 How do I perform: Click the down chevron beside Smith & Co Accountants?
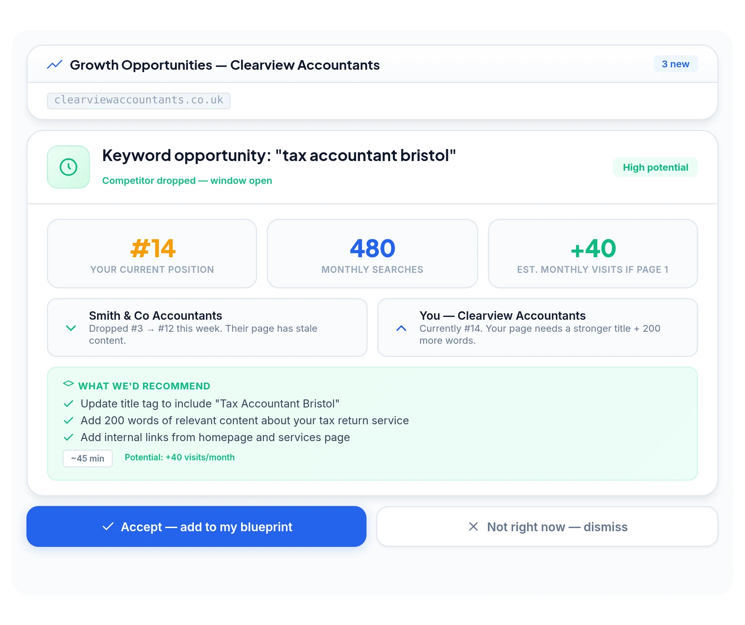(71, 328)
